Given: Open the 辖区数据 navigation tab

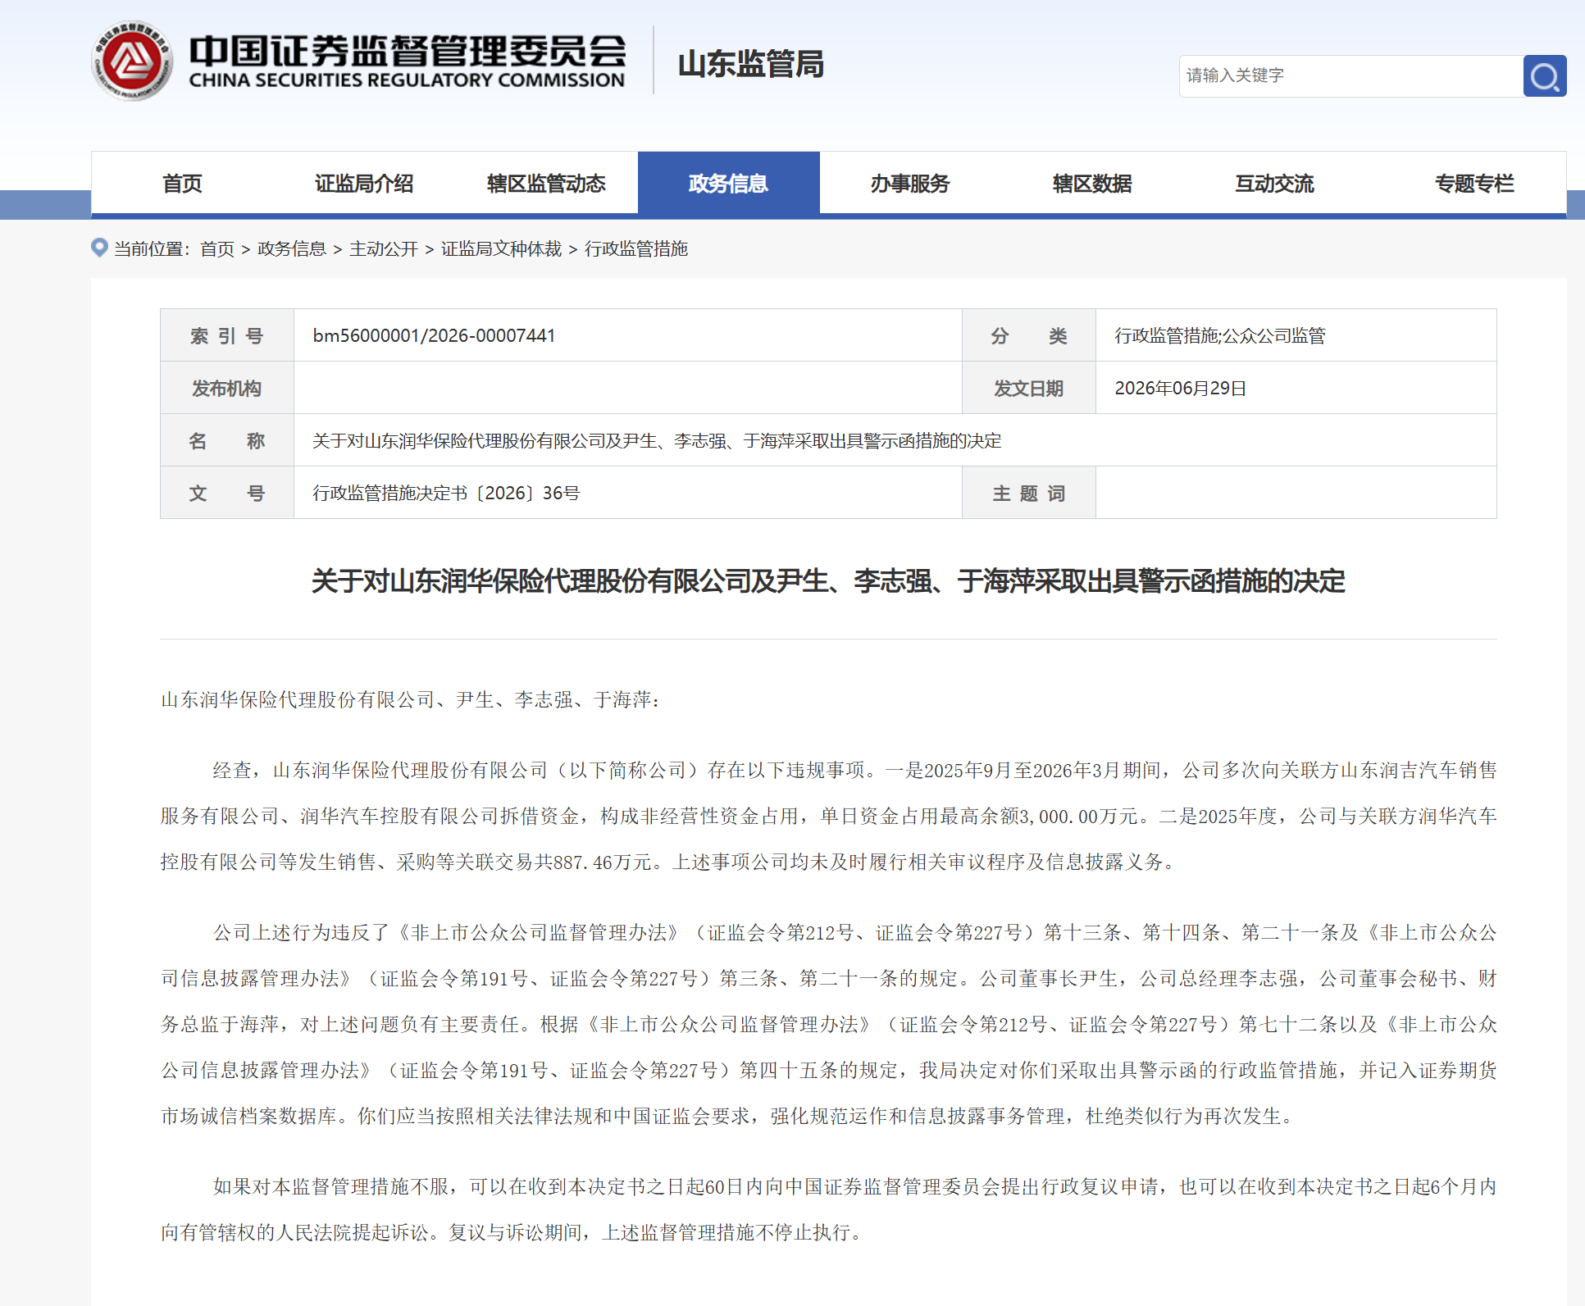Looking at the screenshot, I should point(1092,184).
